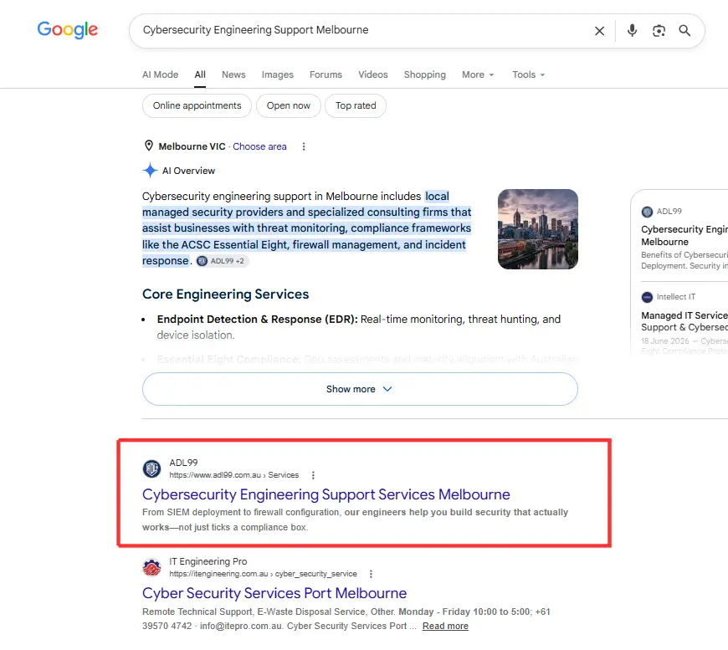Click the location pin icon by Melbourne VIC
This screenshot has height=650, width=728.
[x=149, y=146]
